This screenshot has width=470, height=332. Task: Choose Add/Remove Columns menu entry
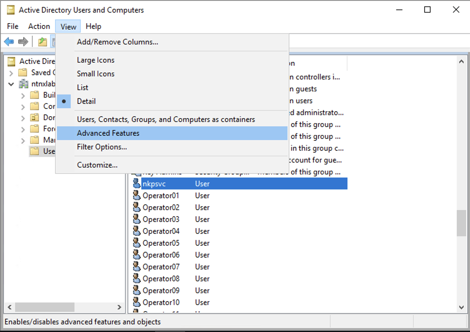tap(117, 42)
